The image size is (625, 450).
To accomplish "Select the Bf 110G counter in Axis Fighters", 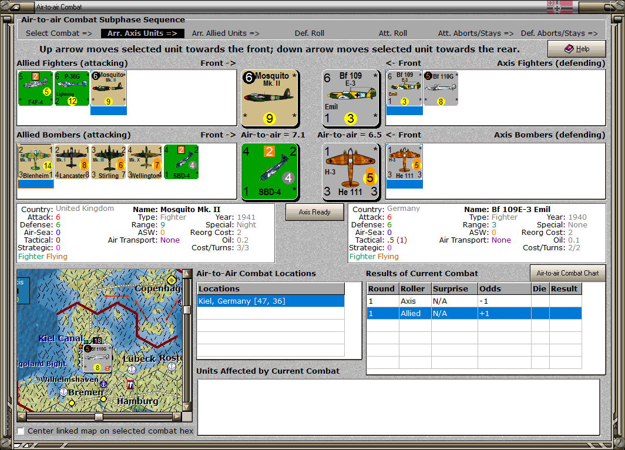I will pyautogui.click(x=441, y=89).
